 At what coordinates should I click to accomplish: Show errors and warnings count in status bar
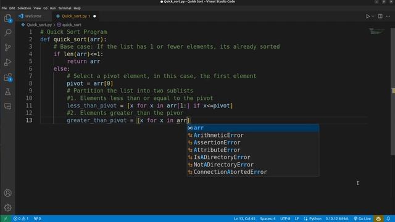point(21,218)
